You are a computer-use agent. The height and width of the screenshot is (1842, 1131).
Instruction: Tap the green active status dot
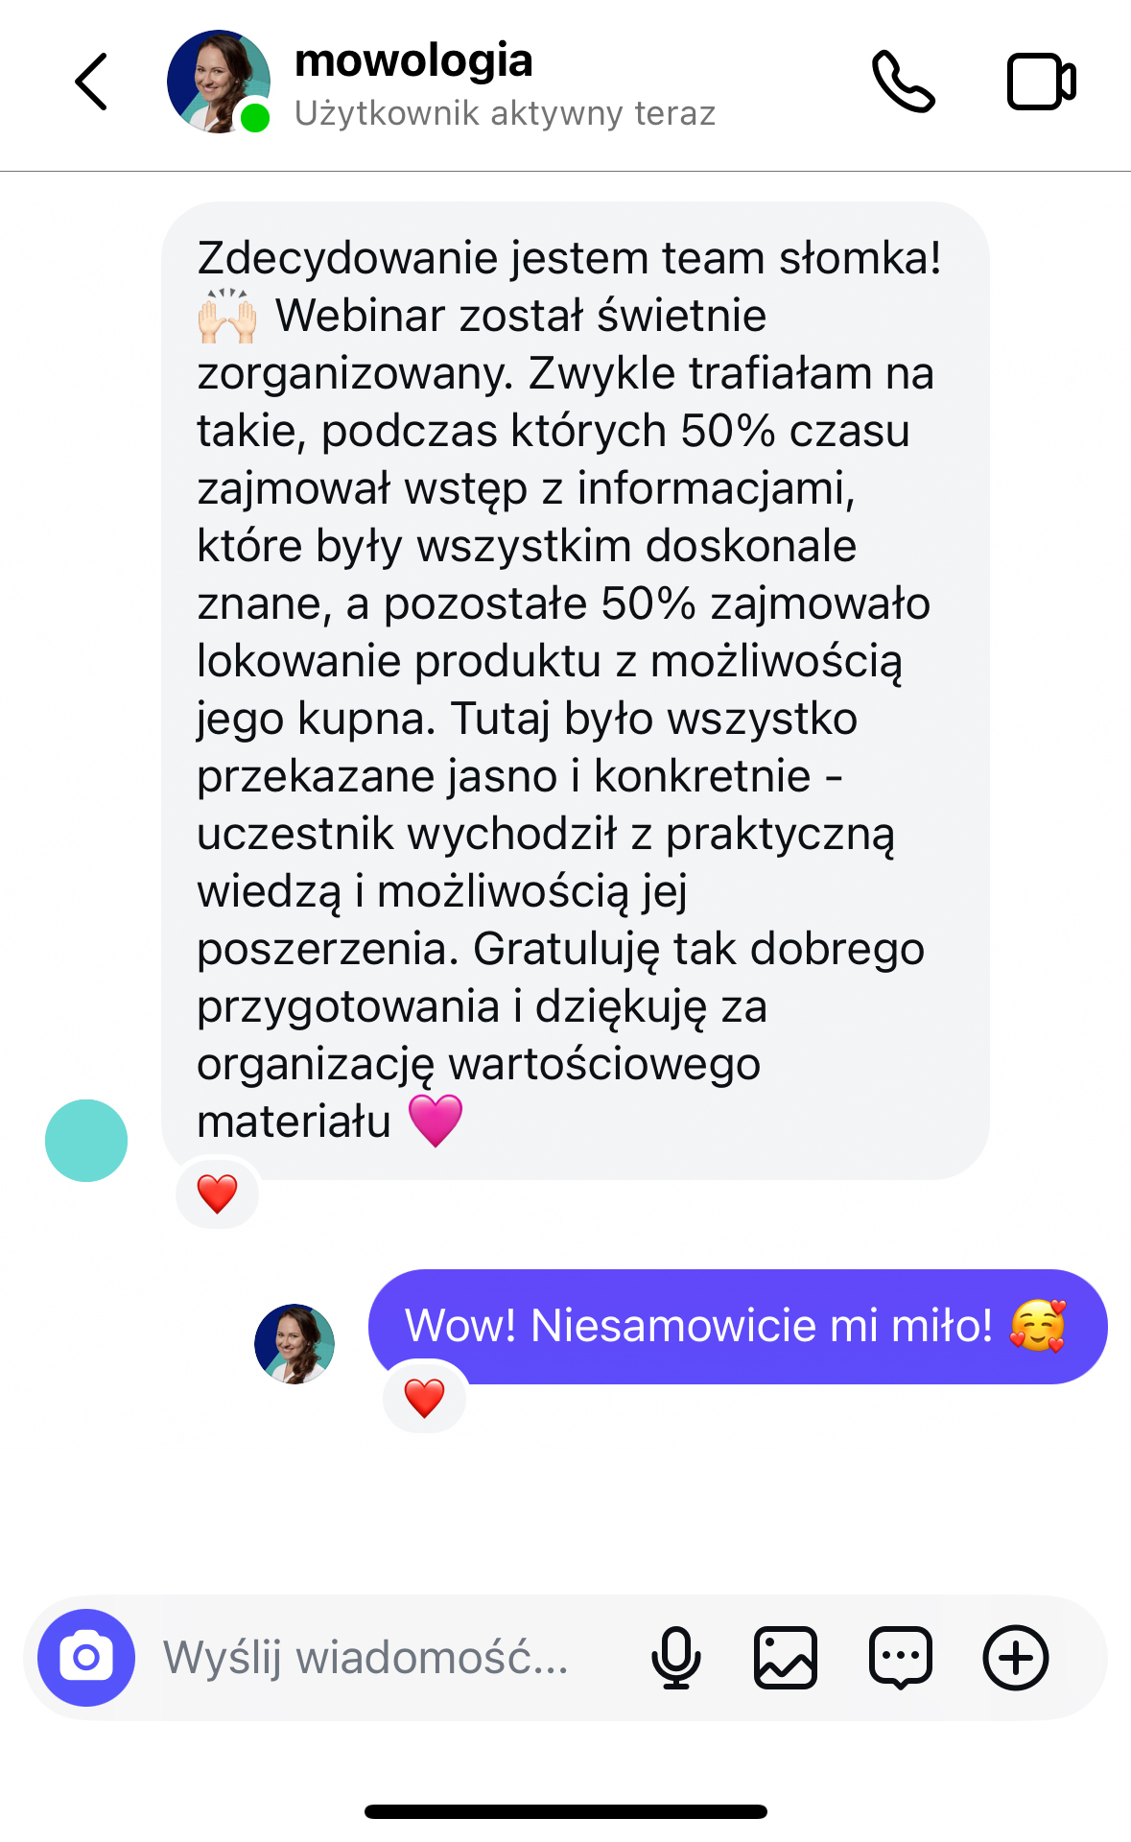[x=254, y=118]
